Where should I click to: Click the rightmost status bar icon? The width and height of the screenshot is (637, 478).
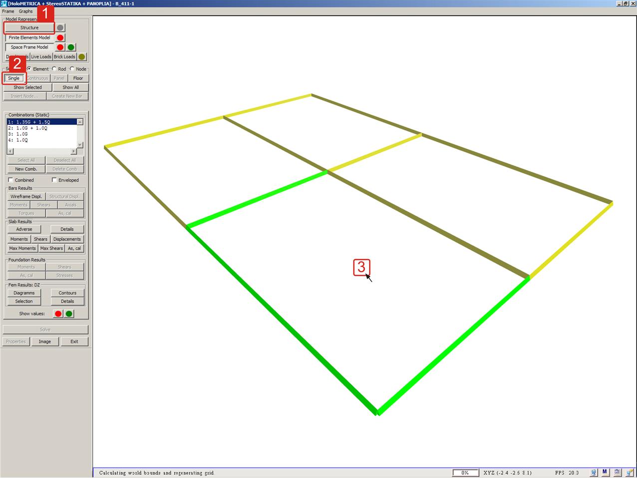(630, 472)
